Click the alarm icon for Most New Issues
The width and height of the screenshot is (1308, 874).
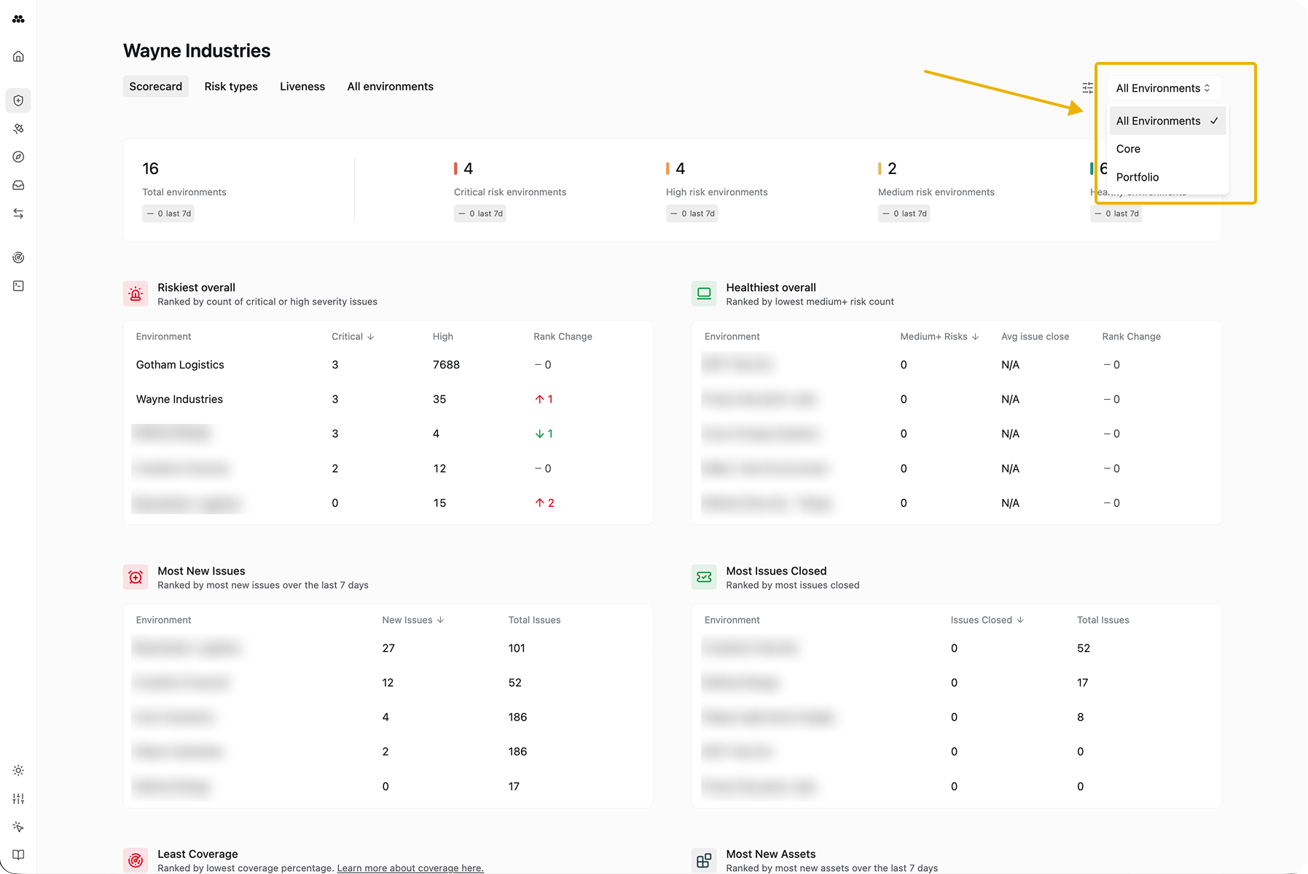[x=136, y=578]
